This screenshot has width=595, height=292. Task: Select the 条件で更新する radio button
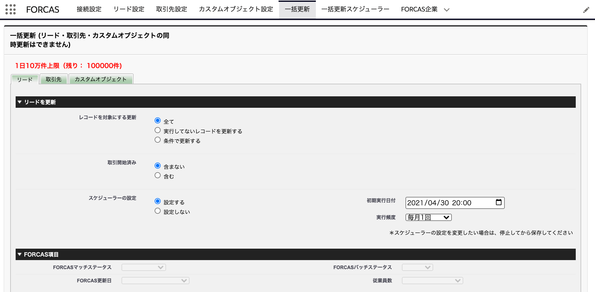(x=157, y=139)
